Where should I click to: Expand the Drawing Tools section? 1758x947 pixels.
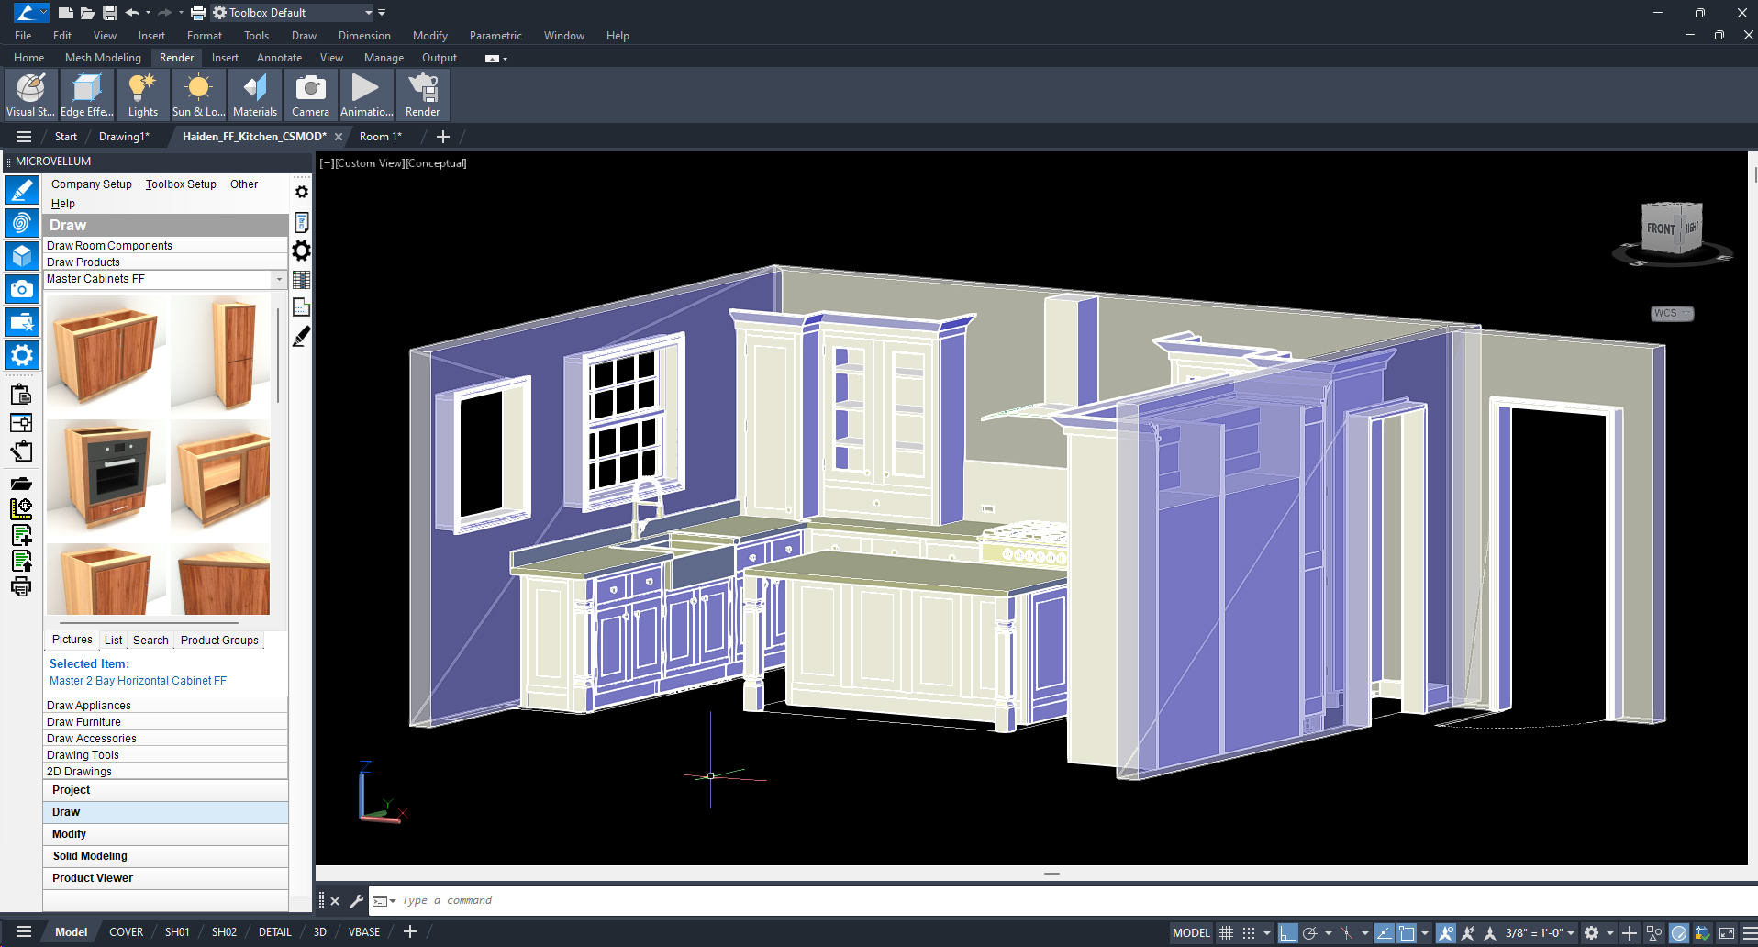[x=165, y=755]
